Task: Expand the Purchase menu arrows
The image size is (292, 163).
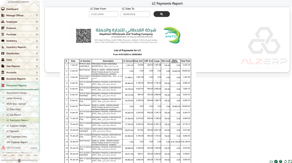Action: [x=37, y=34]
